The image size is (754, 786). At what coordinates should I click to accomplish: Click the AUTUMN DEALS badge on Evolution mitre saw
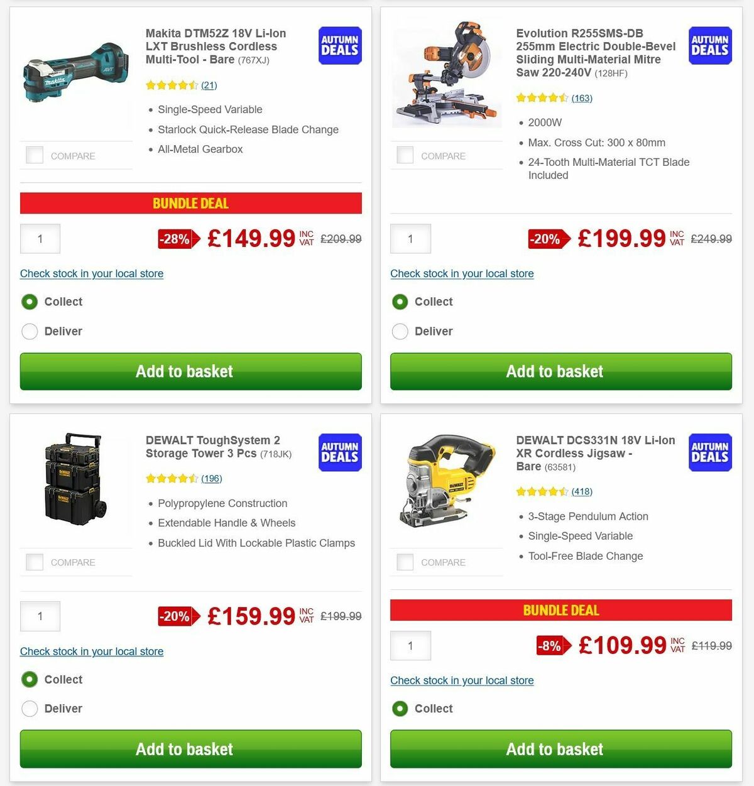pyautogui.click(x=709, y=45)
